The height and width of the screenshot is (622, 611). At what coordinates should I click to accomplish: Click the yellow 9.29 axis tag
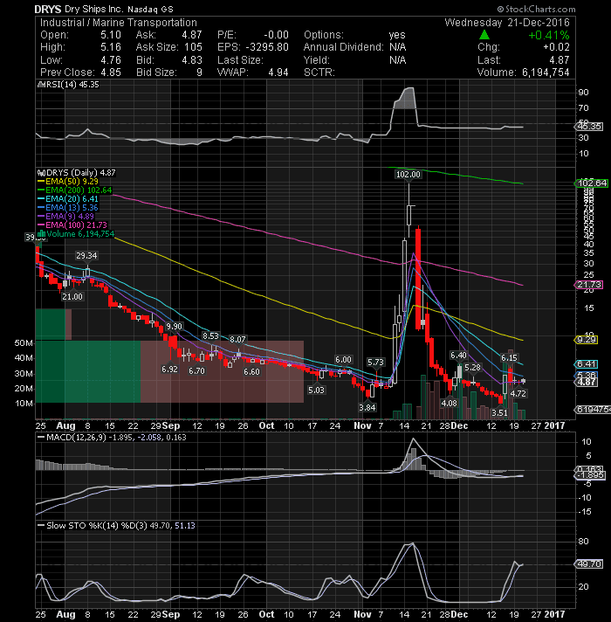tap(587, 340)
